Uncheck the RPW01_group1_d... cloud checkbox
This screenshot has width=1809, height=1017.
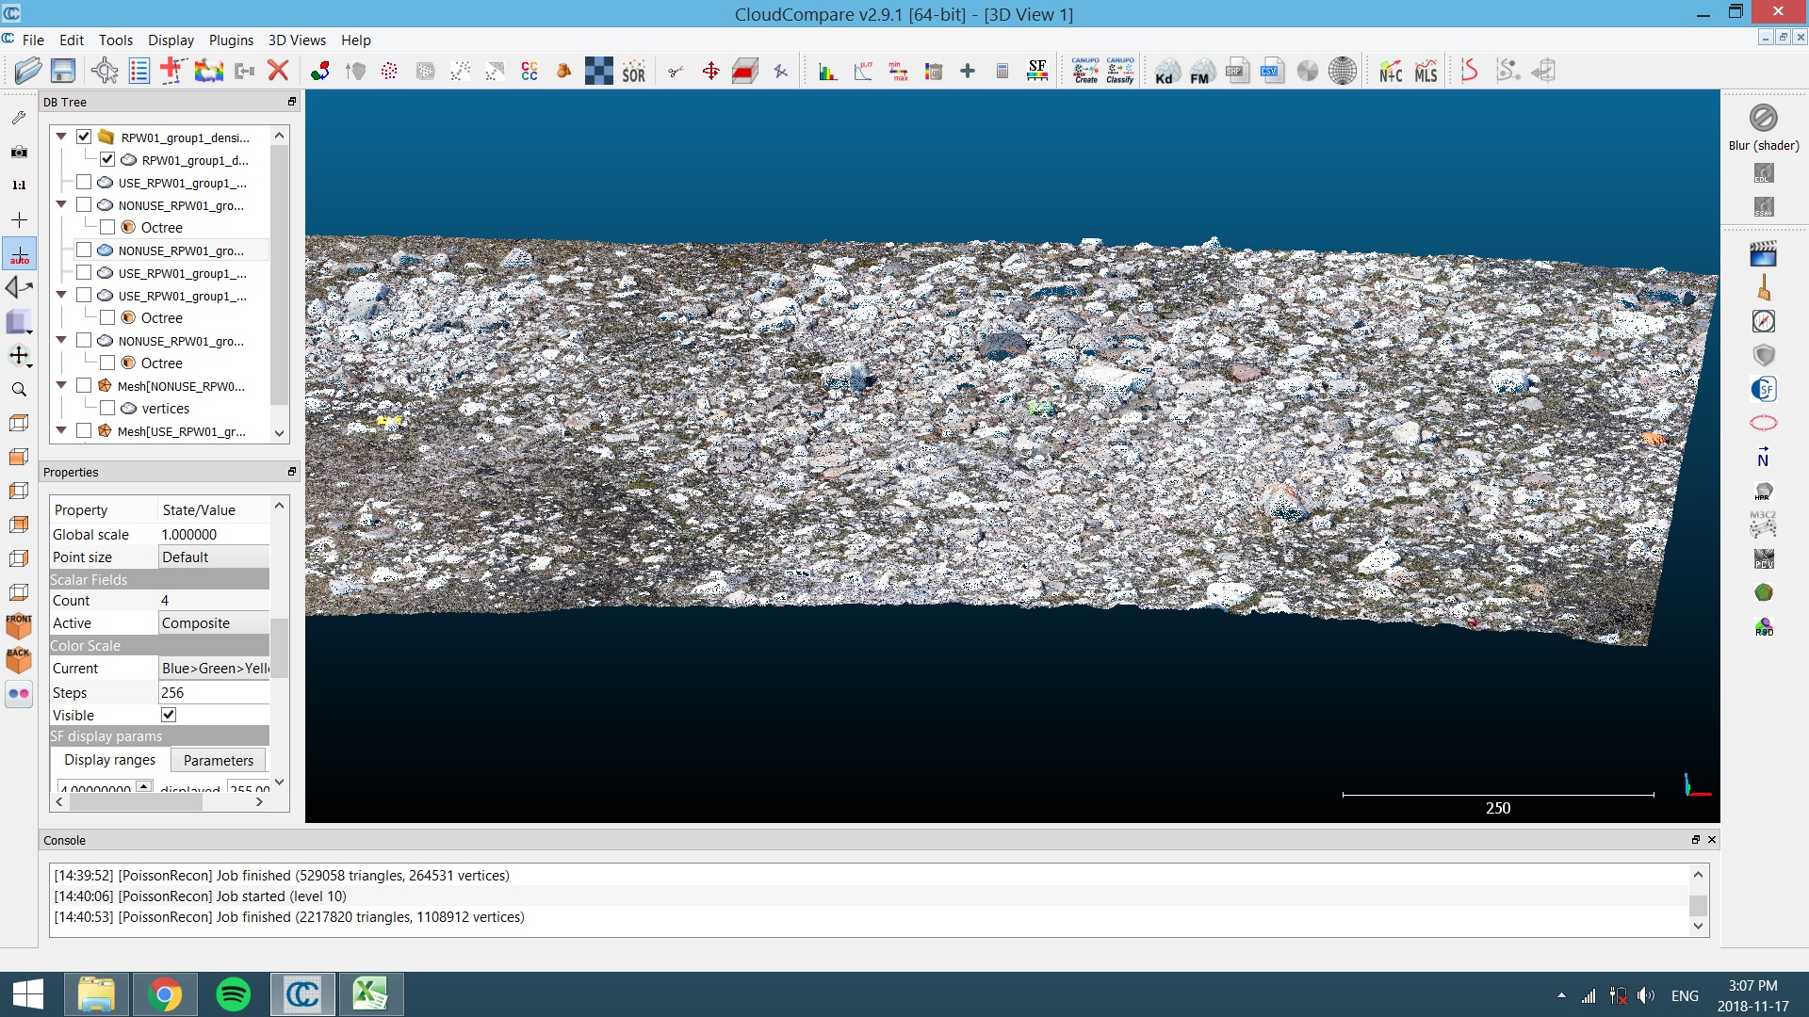(107, 159)
